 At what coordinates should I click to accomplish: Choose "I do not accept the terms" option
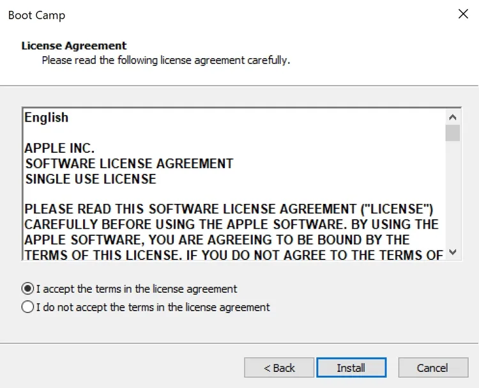[27, 307]
